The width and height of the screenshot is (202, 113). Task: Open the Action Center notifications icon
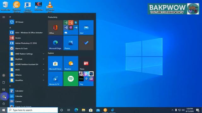pyautogui.click(x=198, y=110)
